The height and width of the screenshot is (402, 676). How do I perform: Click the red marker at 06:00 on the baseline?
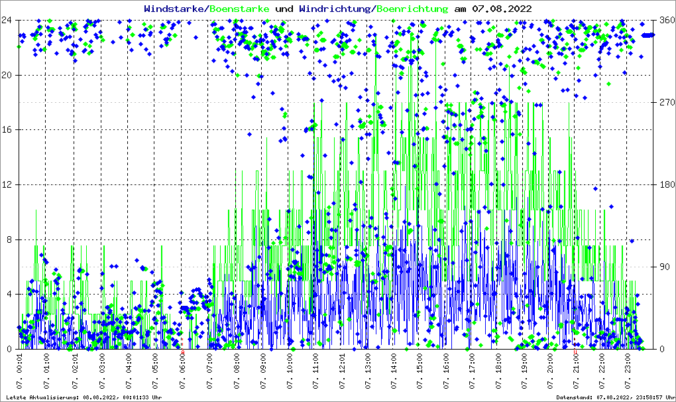coord(183,352)
